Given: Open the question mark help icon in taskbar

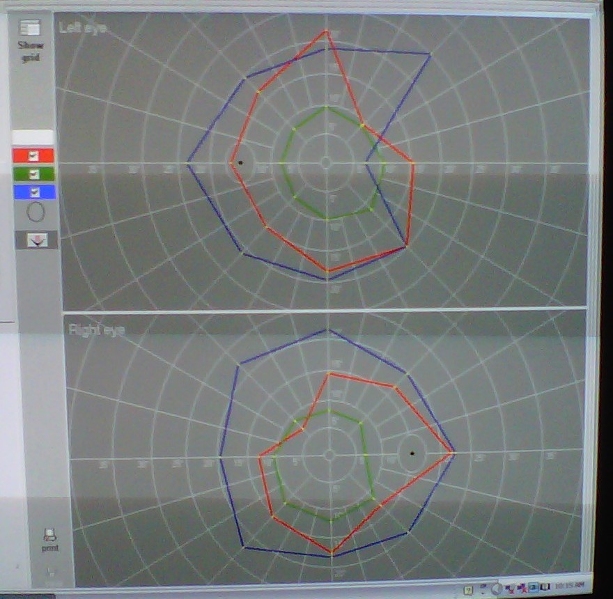Looking at the screenshot, I should click(x=469, y=589).
